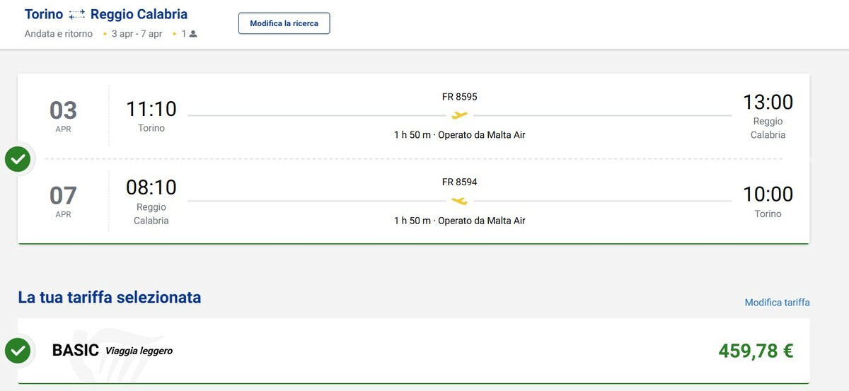Toggle the green checkmark beside the BASIC fare
The height and width of the screenshot is (391, 849).
18,351
